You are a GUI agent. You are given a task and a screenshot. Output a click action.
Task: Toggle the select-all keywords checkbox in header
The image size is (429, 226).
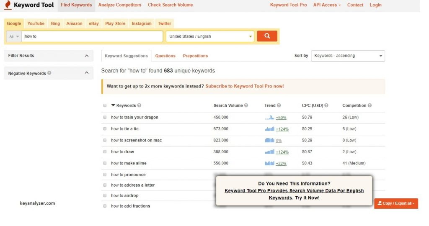[x=105, y=105]
